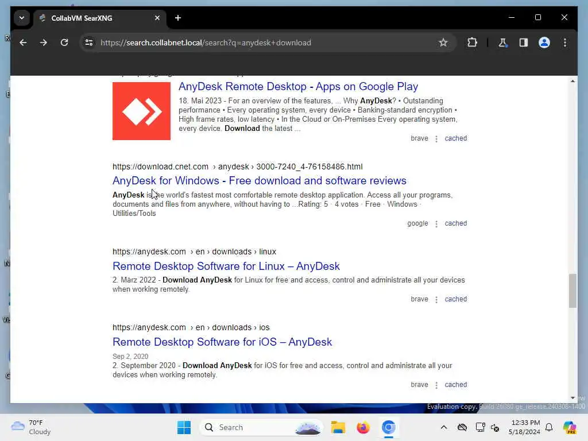Open options dots beside CNET google result
The image size is (588, 441).
436,224
